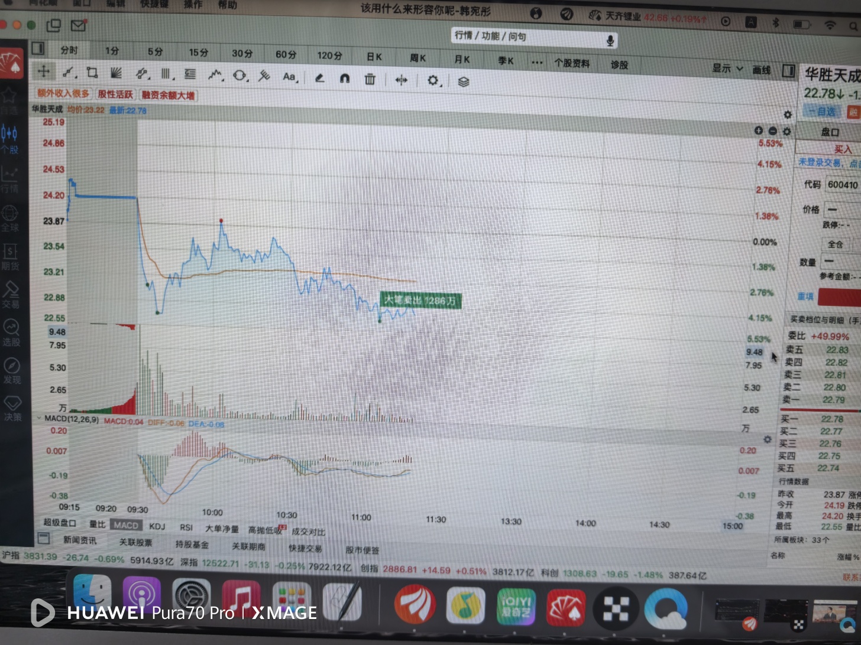Zoom in chart with plus icon
Viewport: 861px width, 645px height.
pos(759,131)
